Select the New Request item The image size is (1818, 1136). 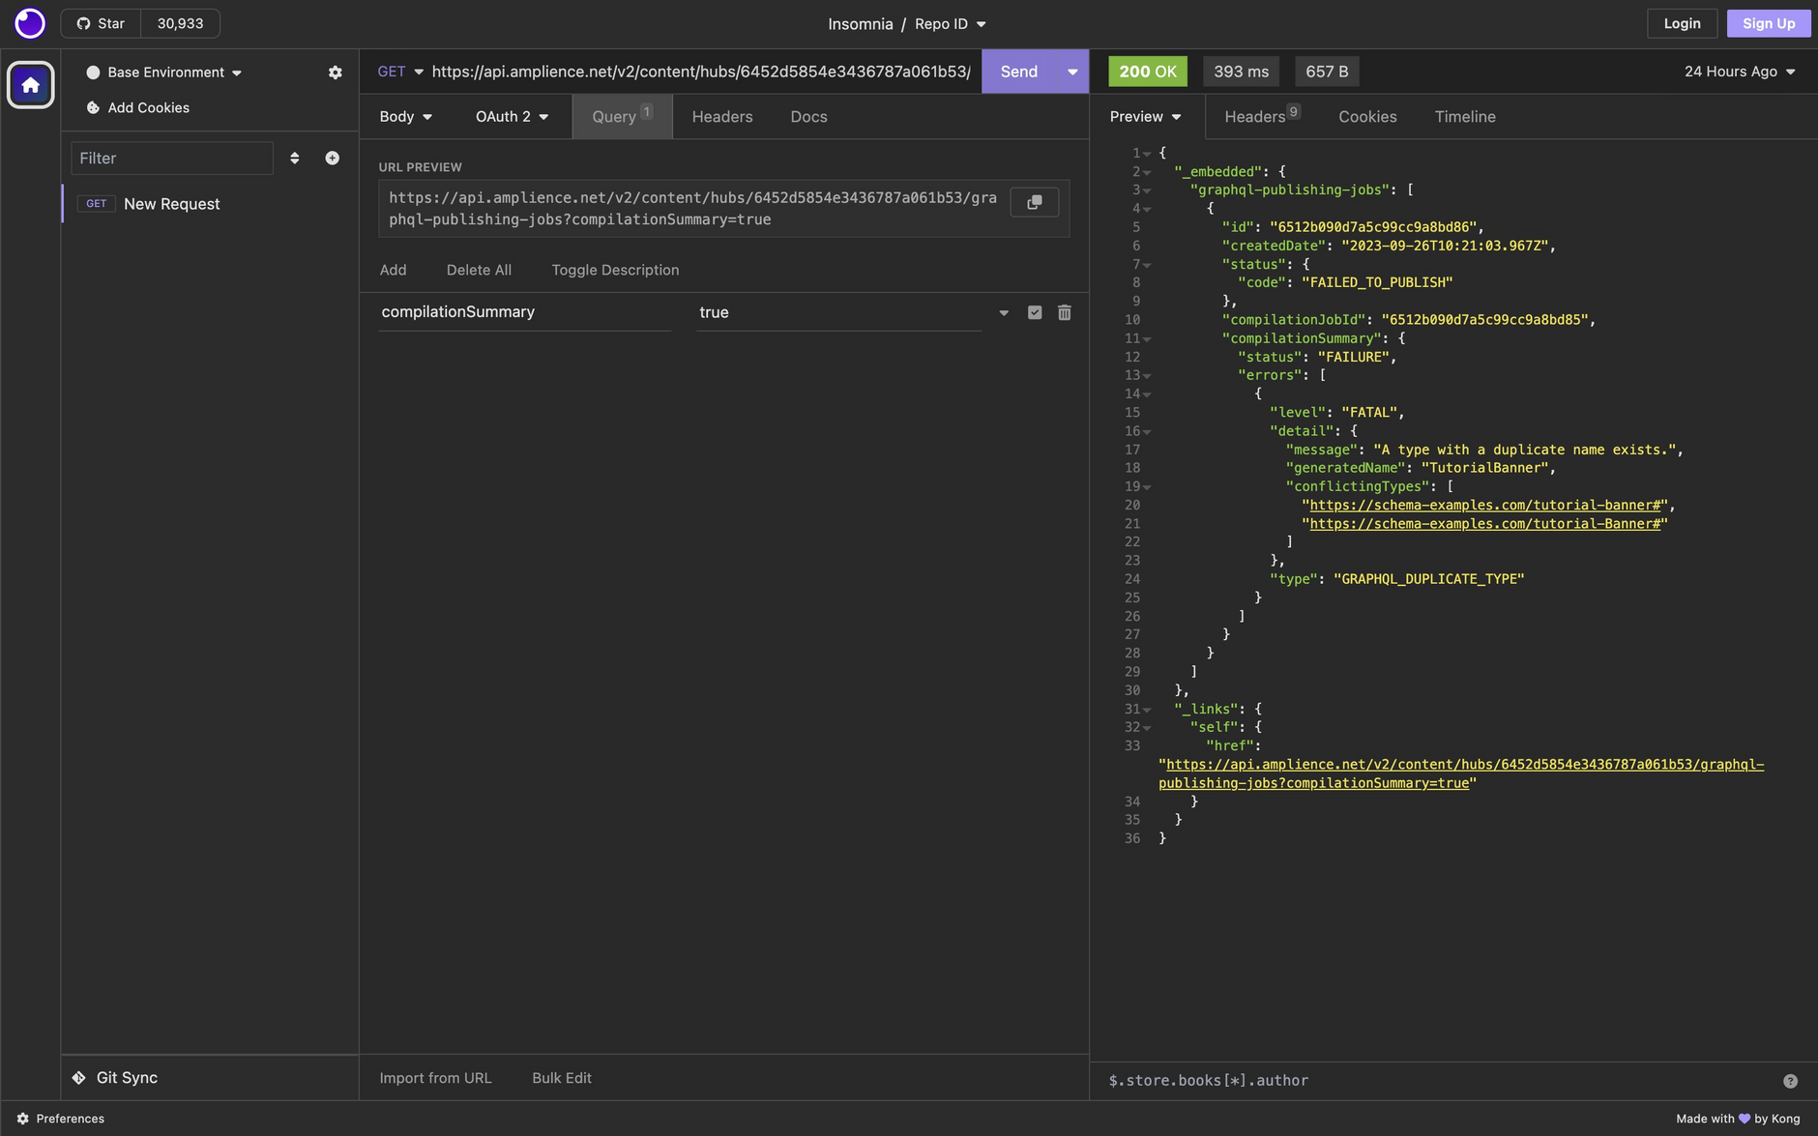click(210, 204)
